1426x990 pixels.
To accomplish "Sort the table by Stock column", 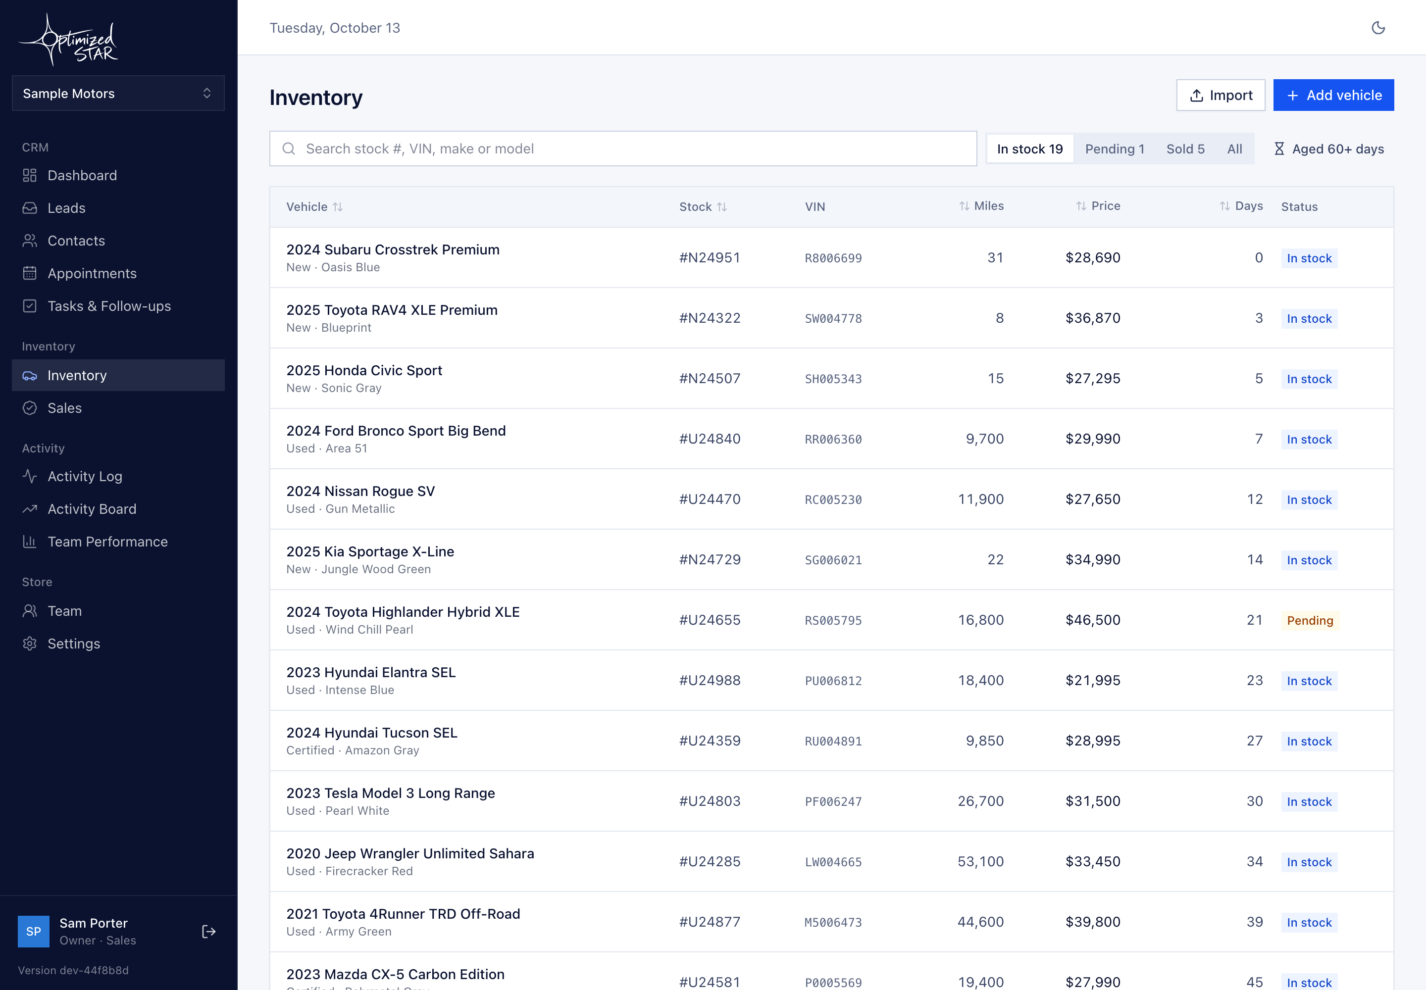I will coord(703,206).
